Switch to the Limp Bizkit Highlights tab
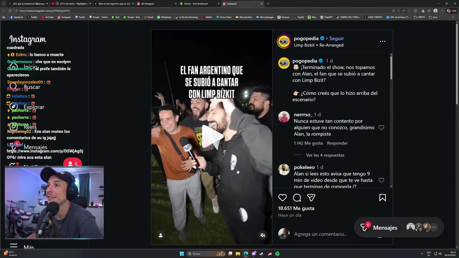This screenshot has width=459, height=258. pos(71,4)
